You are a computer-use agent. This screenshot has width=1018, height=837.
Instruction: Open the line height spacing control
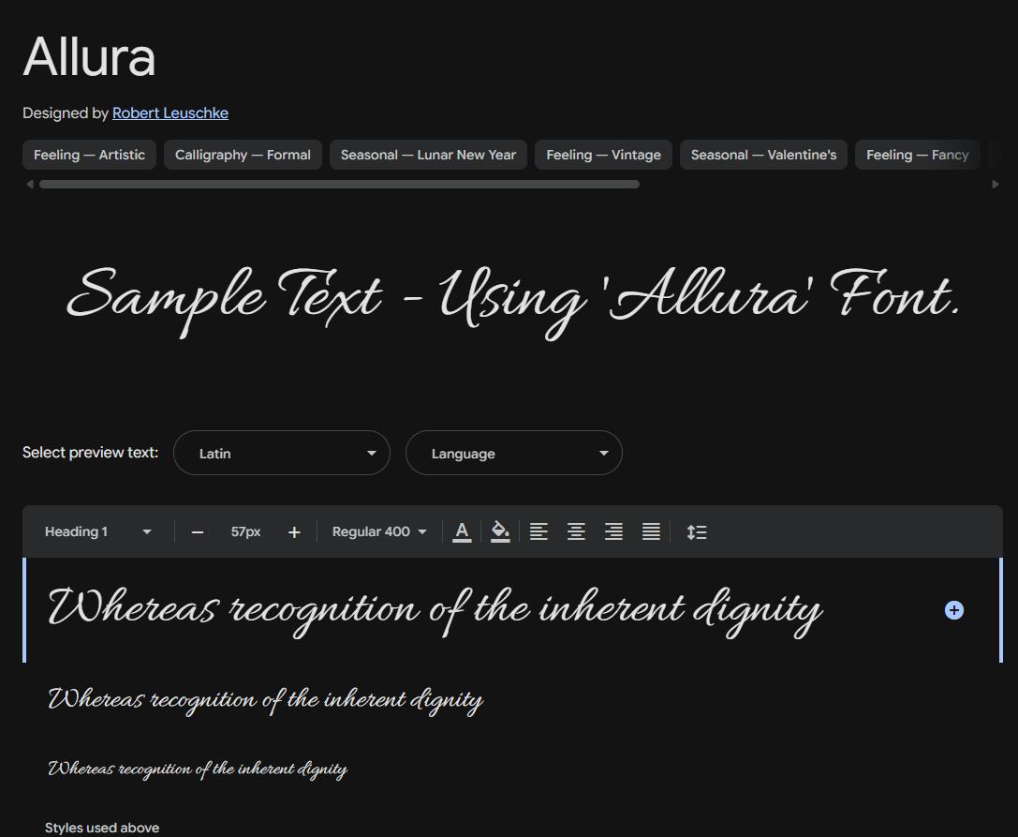pos(697,532)
